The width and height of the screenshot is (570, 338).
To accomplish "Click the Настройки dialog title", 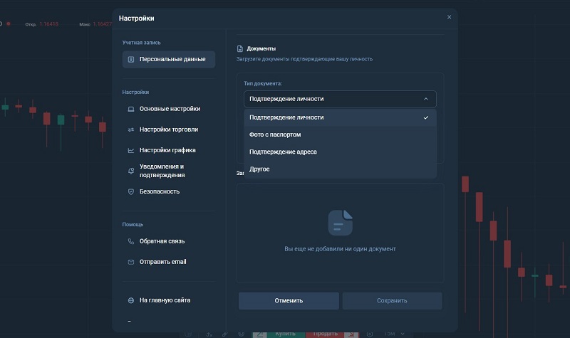I will tap(136, 19).
